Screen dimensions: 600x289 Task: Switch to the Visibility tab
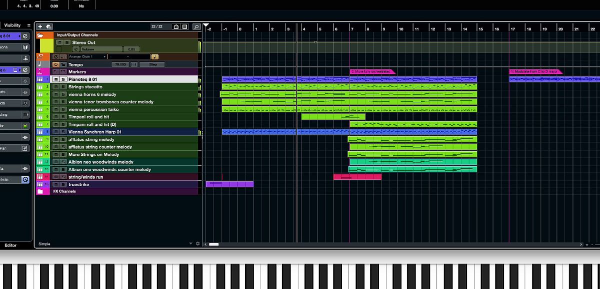coord(12,25)
